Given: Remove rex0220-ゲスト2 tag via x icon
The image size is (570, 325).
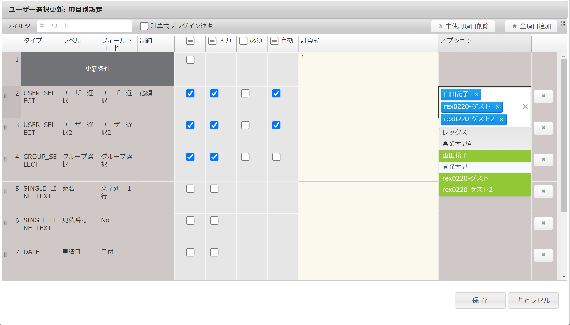Looking at the screenshot, I should point(501,119).
